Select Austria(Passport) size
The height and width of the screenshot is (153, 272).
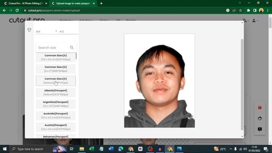tap(56, 127)
